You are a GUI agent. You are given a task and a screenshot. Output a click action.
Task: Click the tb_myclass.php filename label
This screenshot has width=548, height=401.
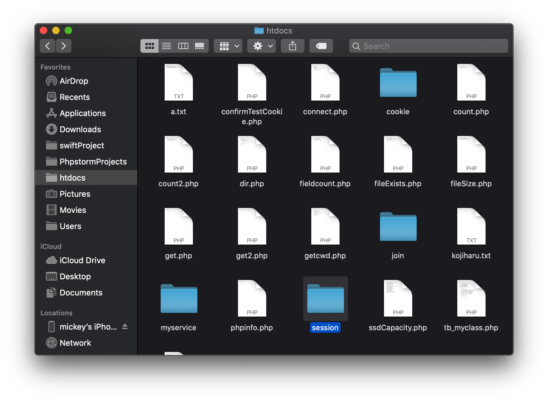(x=471, y=327)
